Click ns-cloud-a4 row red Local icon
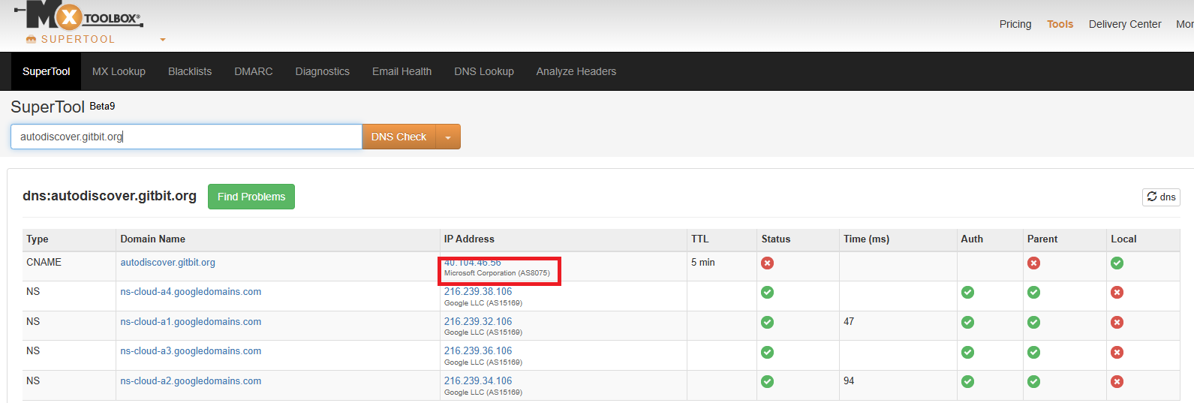Image resolution: width=1194 pixels, height=403 pixels. tap(1117, 292)
